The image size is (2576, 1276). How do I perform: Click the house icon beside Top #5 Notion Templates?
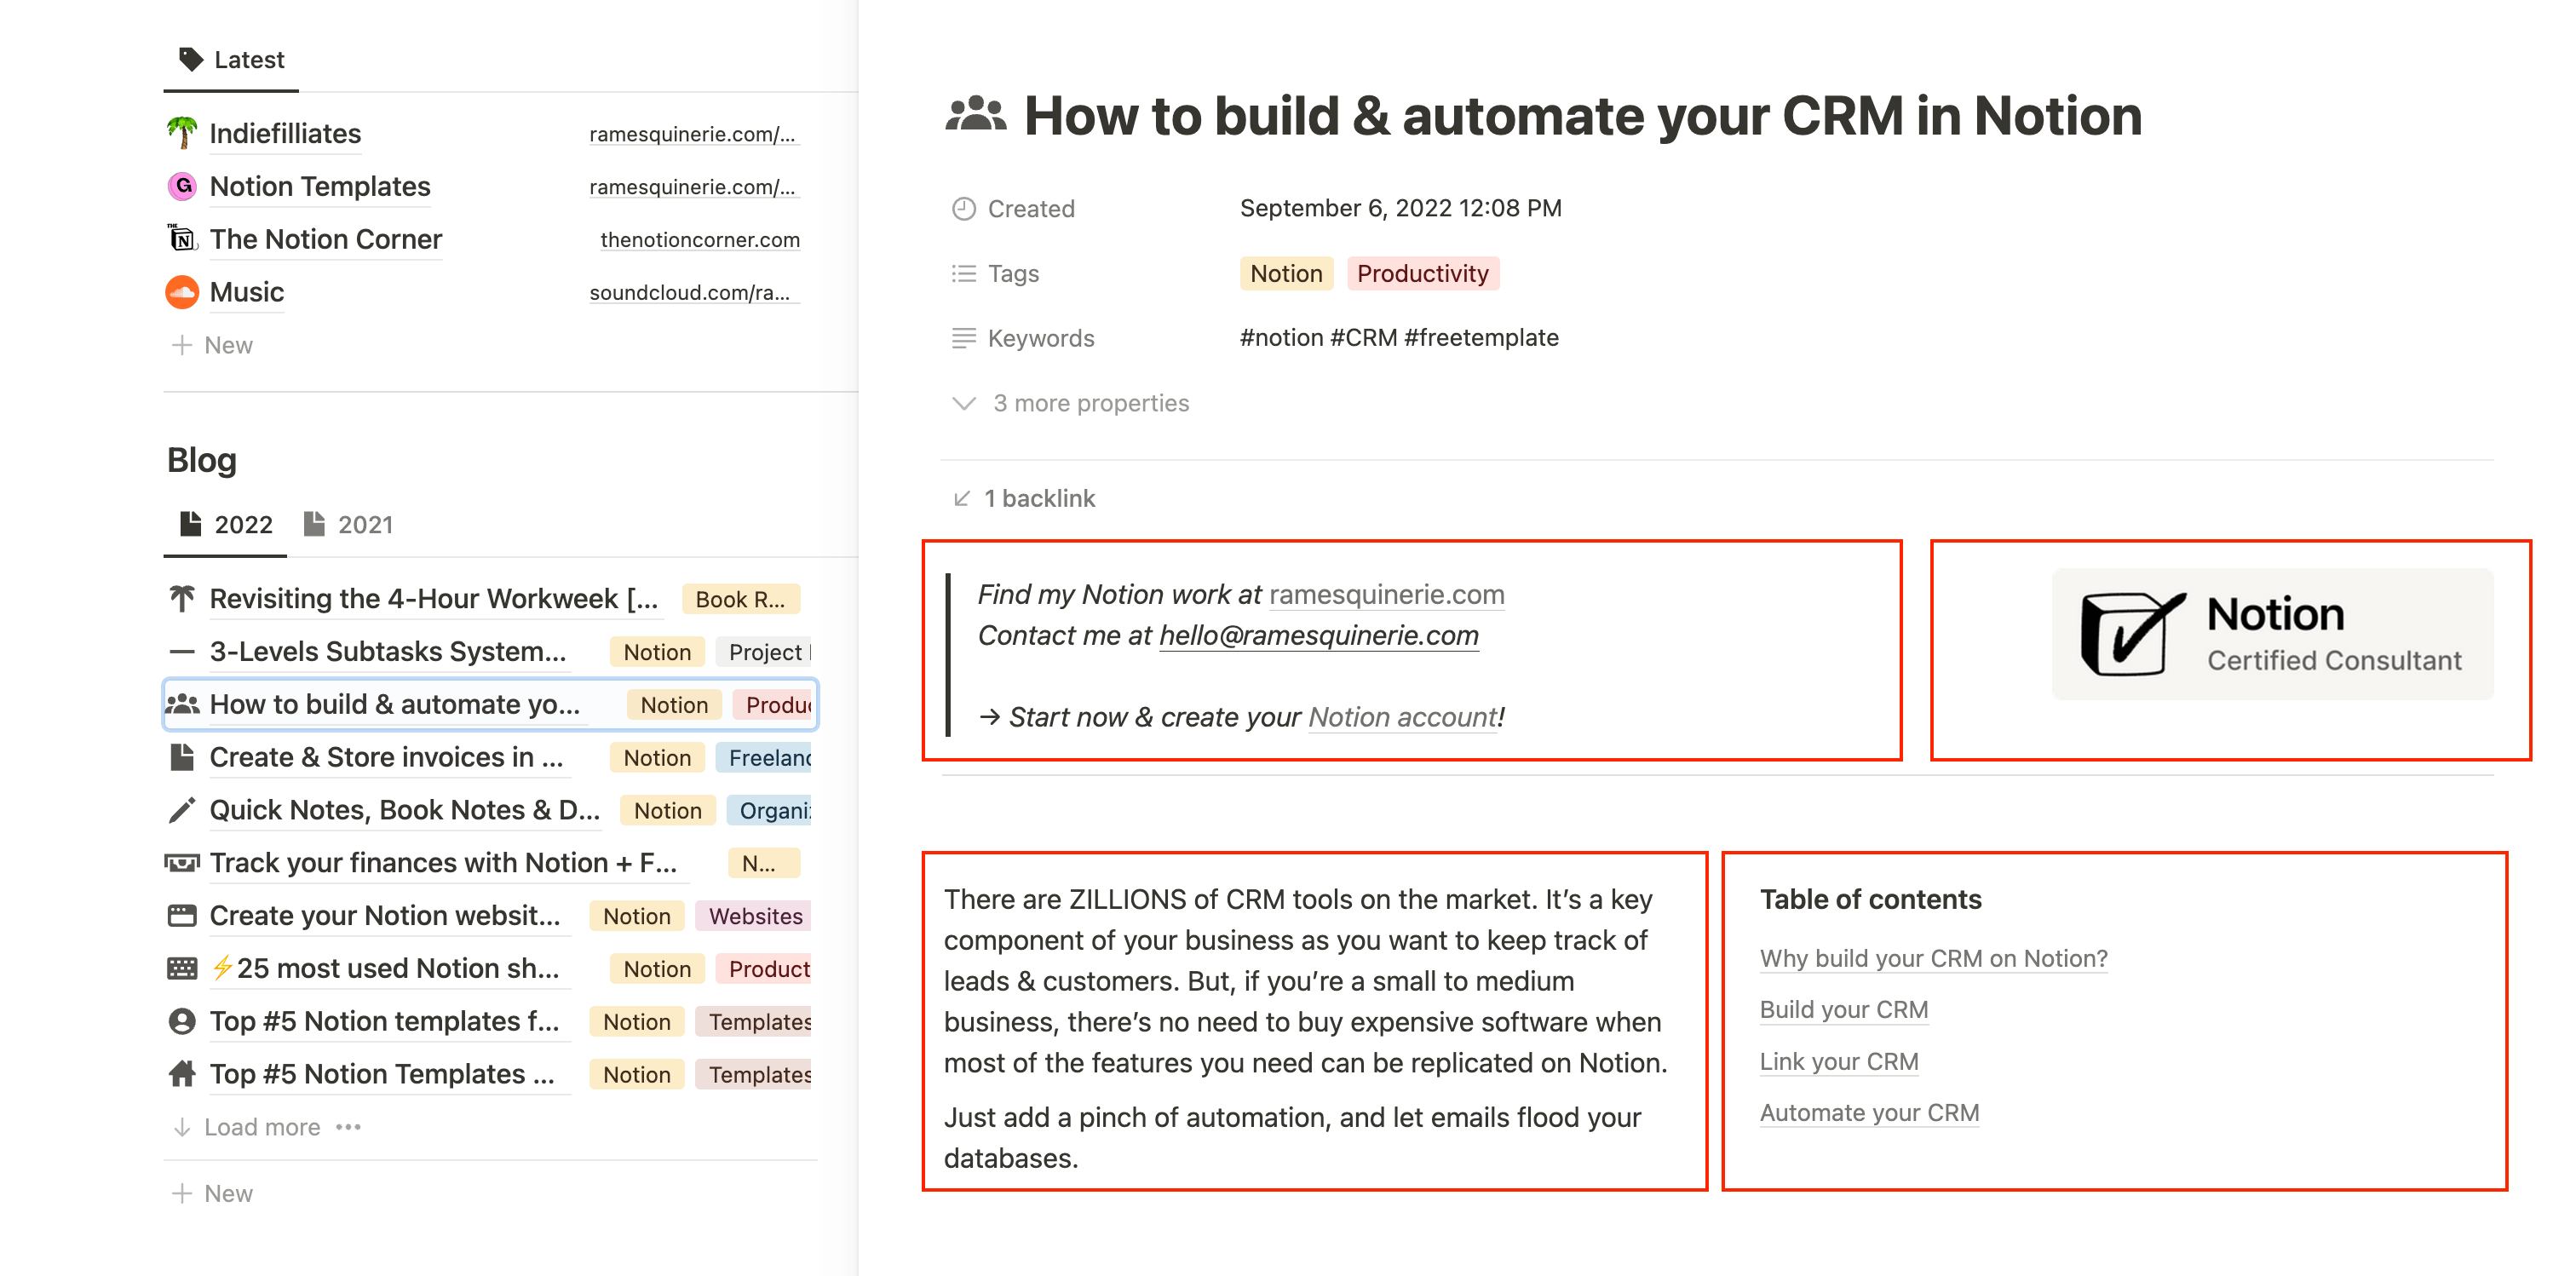click(182, 1073)
